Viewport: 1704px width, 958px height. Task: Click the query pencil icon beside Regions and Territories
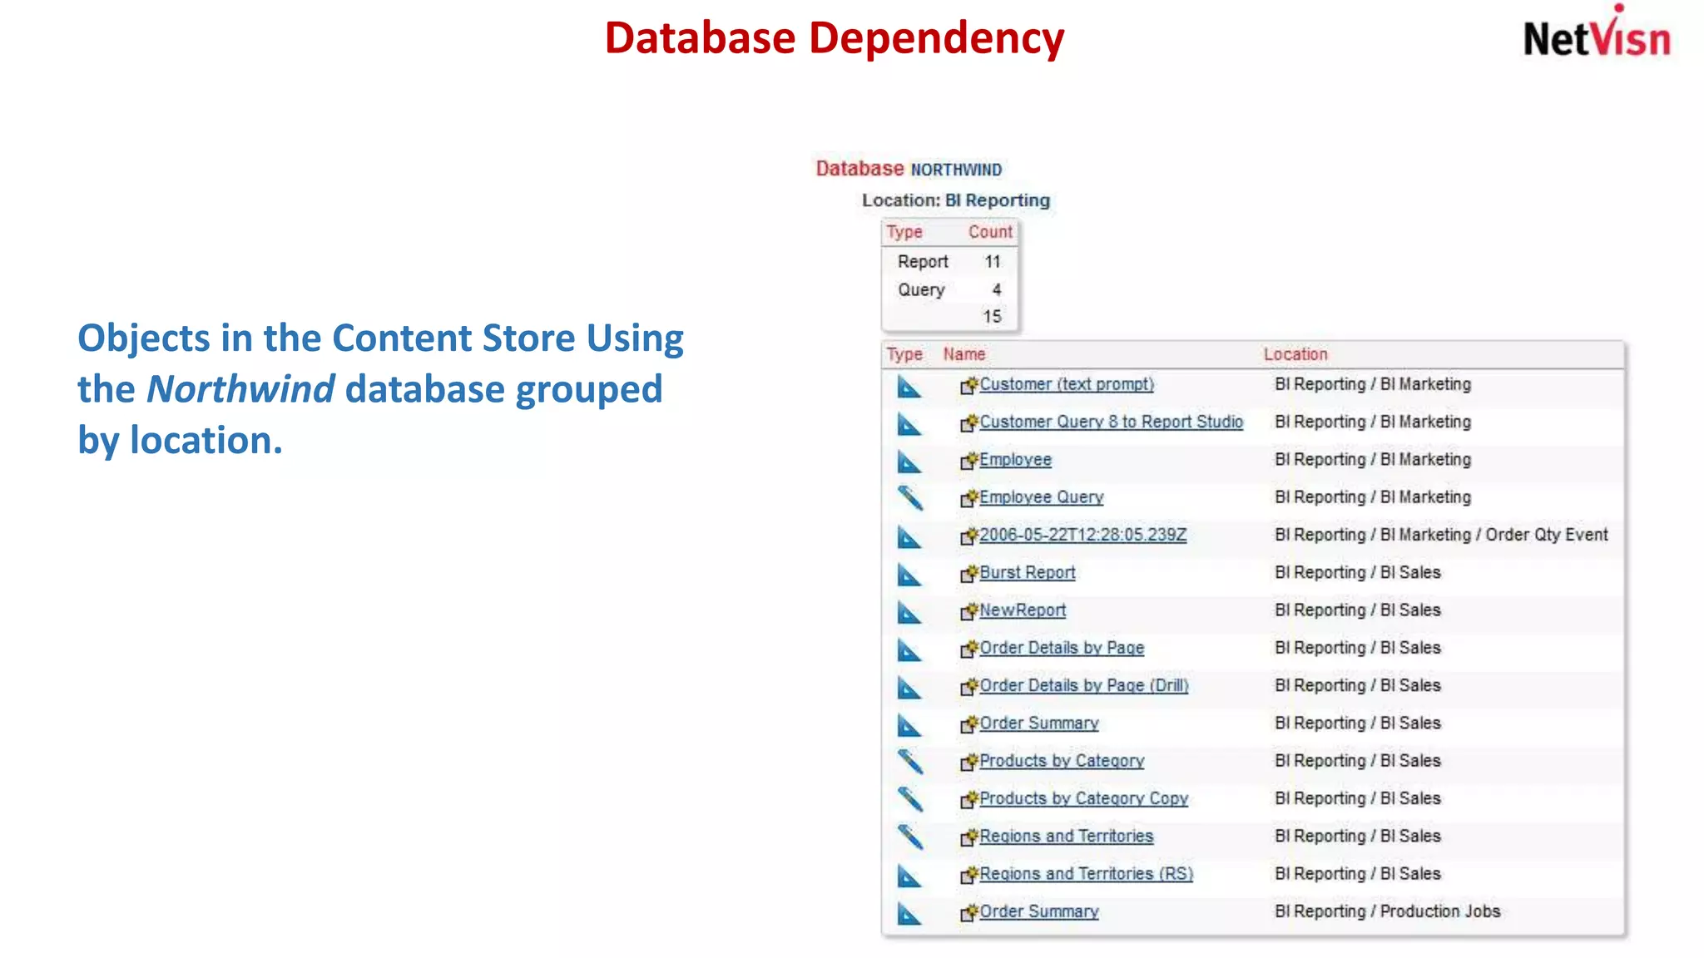tap(909, 837)
